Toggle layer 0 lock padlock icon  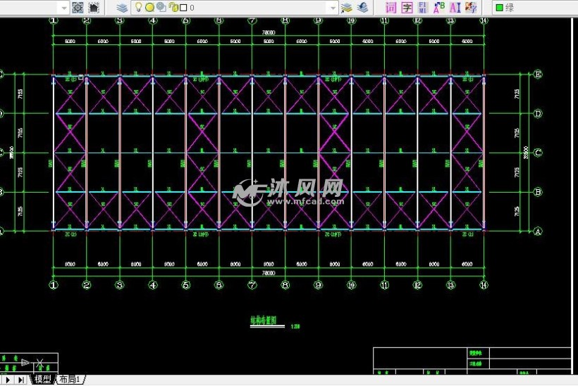pyautogui.click(x=173, y=8)
